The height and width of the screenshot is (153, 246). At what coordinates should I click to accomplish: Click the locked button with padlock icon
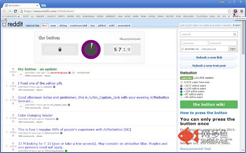[x=60, y=49]
